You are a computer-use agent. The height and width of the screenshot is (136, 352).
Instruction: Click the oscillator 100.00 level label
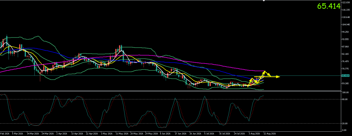346,92
